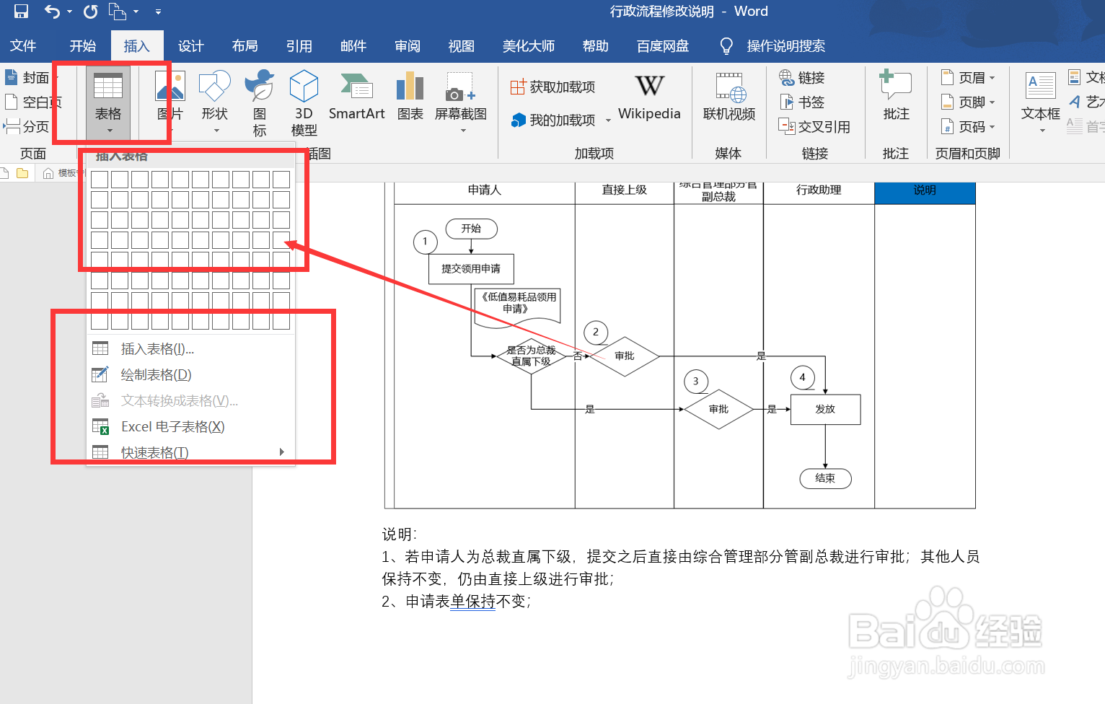Insert a 图表 (Chart)
The image size is (1105, 704).
(x=410, y=101)
